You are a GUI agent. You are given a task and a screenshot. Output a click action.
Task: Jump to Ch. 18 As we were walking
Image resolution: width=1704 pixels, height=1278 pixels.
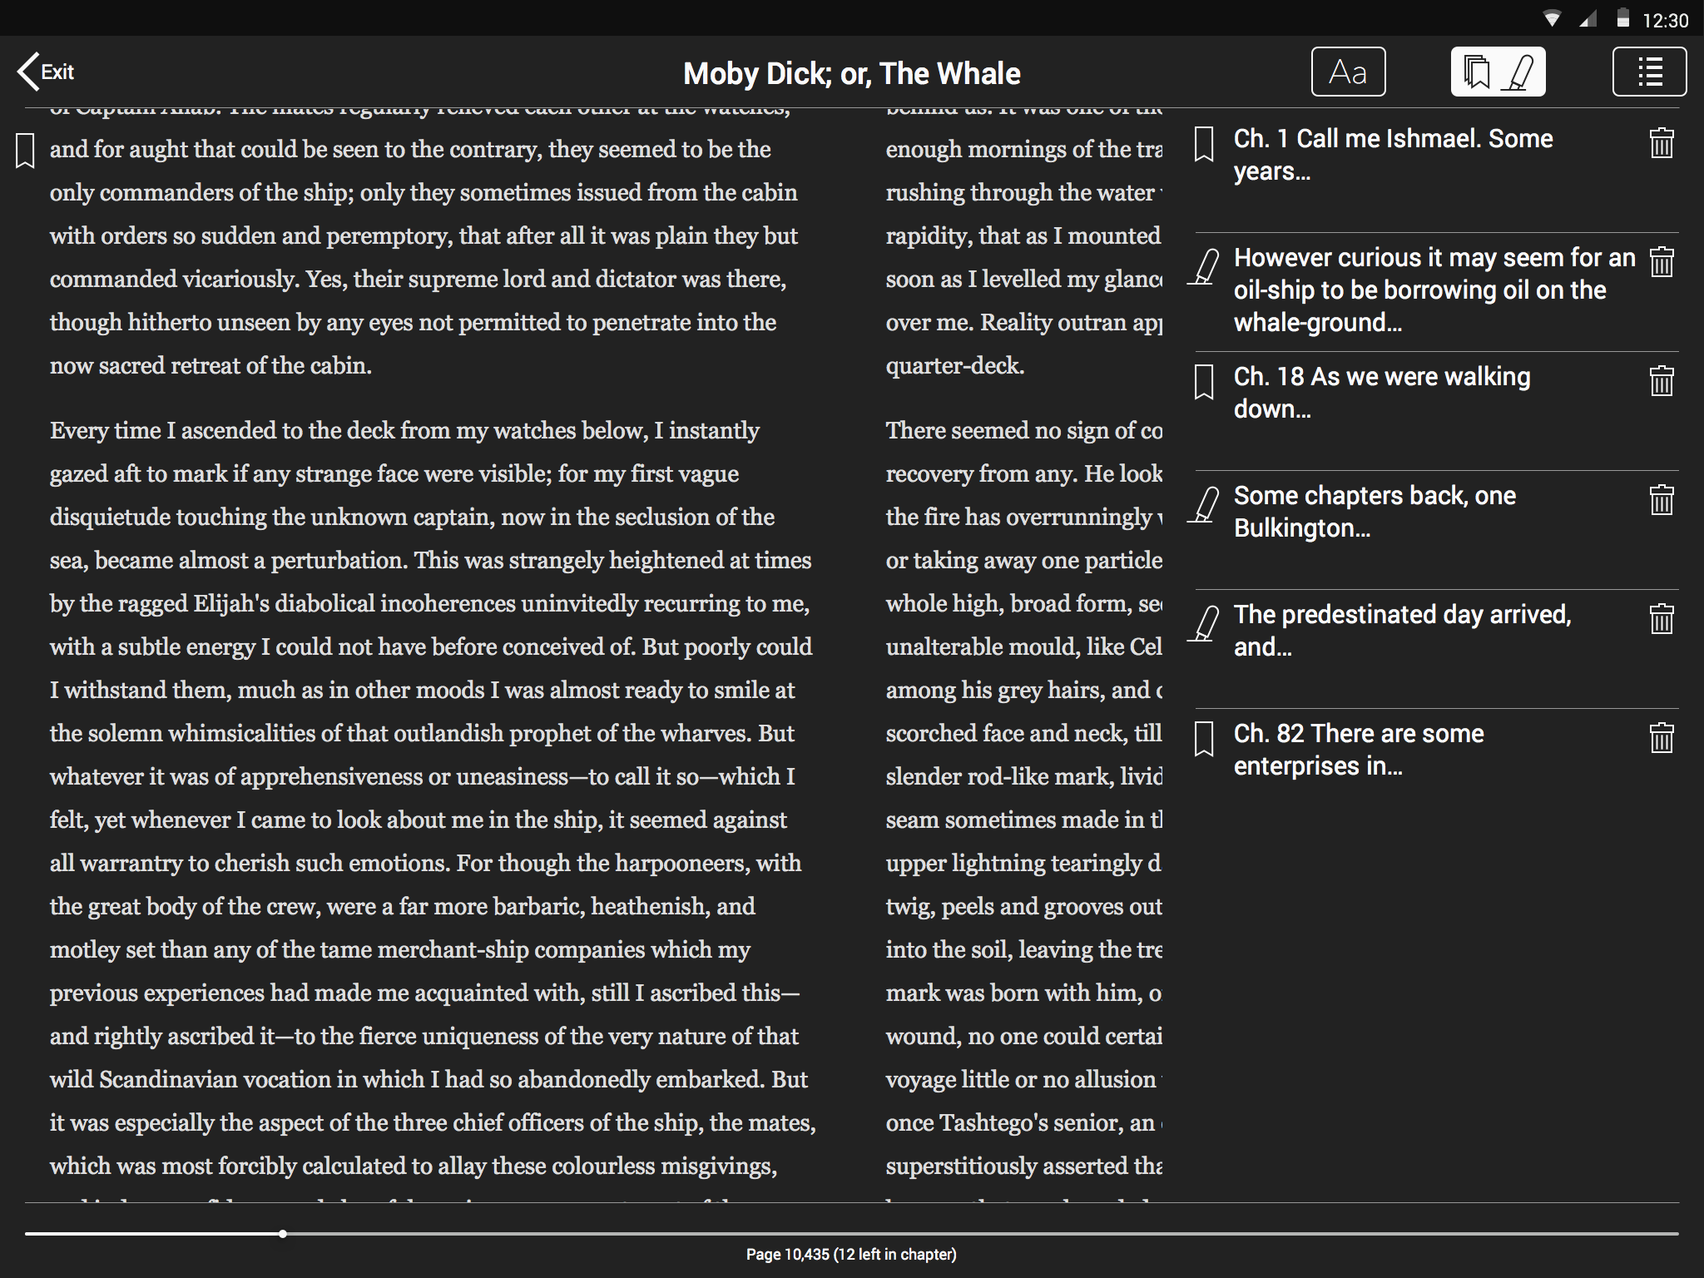tap(1381, 393)
